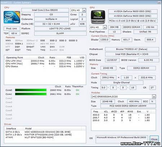Click the Core1 clock 2661 MHz value
Image resolution: width=162 pixels, height=147 pixels.
pyautogui.click(x=56, y=94)
